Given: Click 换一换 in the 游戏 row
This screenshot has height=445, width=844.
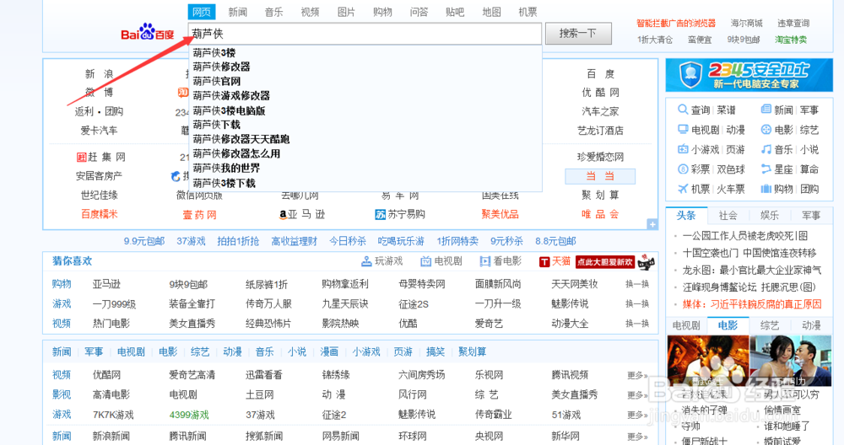Looking at the screenshot, I should click(x=636, y=304).
